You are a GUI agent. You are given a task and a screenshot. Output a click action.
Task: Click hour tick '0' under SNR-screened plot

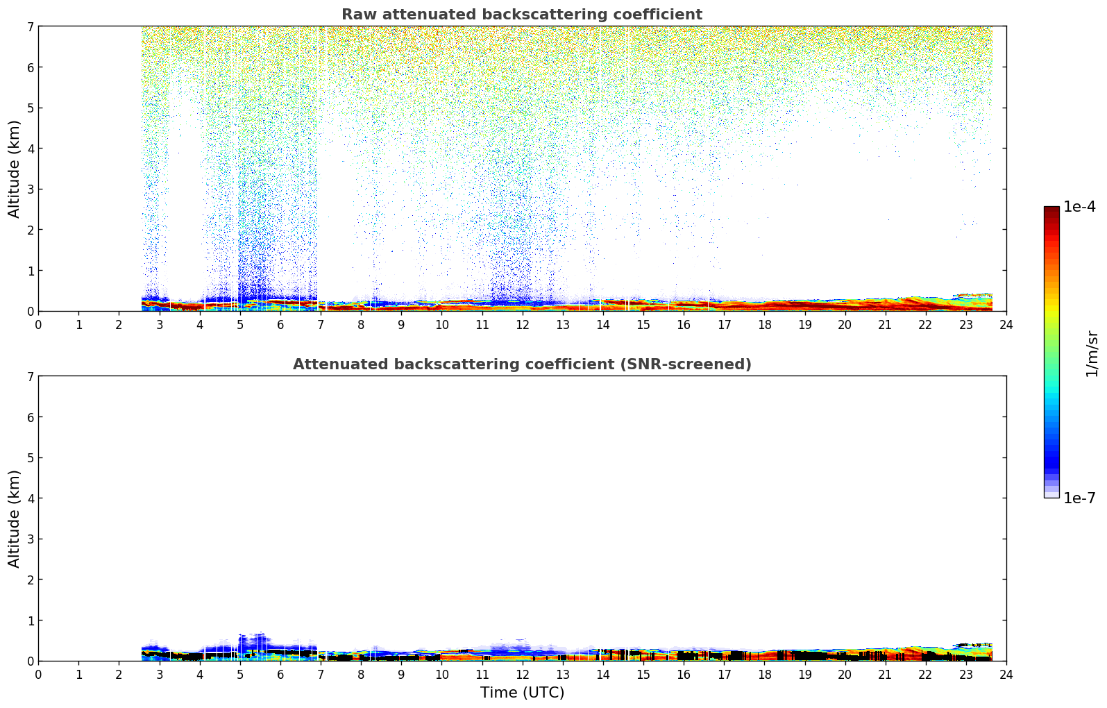38,674
